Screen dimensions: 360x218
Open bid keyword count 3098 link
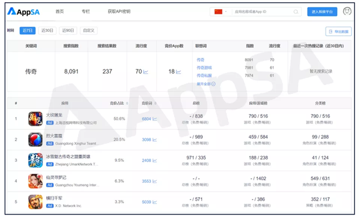click(146, 140)
